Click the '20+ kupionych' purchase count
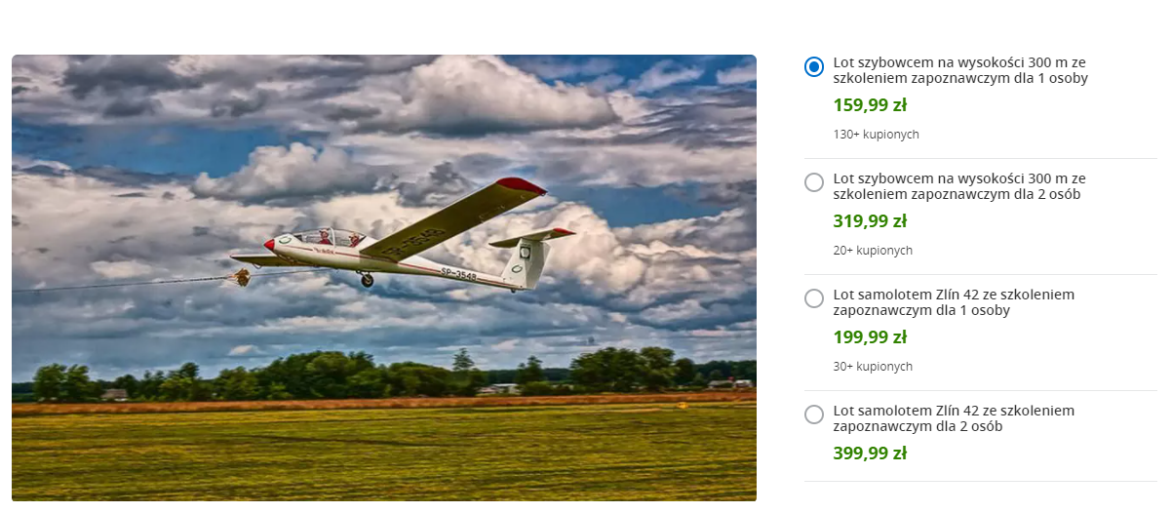Image resolution: width=1172 pixels, height=513 pixels. [873, 251]
